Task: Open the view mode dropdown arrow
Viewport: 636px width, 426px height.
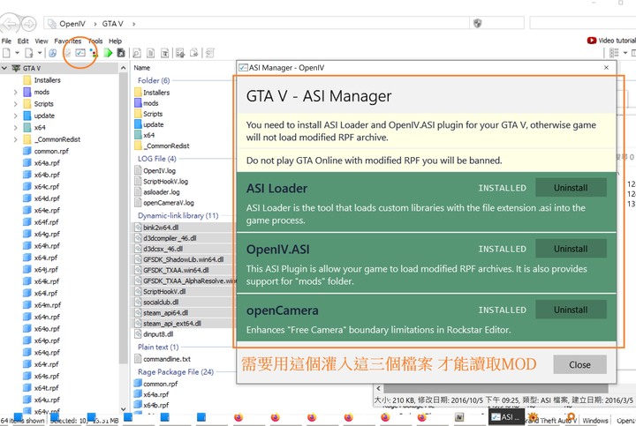Action: pos(625,53)
